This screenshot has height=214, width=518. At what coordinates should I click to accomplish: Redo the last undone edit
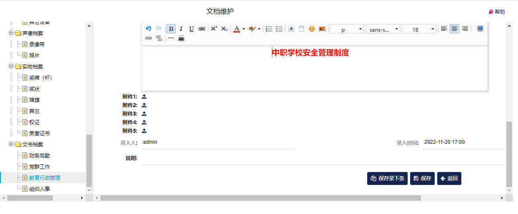159,29
